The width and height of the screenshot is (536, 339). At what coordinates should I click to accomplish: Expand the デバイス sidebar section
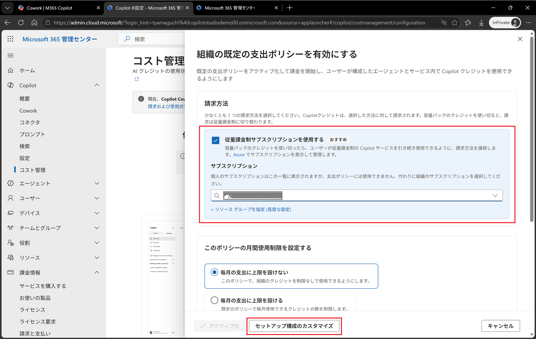[97, 213]
